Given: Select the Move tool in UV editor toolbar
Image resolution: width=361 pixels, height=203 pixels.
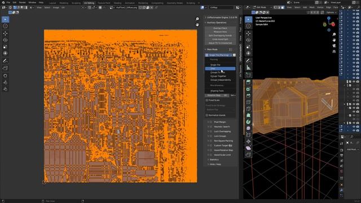Looking at the screenshot, I should [x=5, y=33].
